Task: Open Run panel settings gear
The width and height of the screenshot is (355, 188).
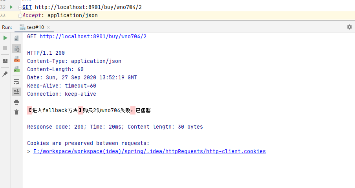Action: pyautogui.click(x=349, y=27)
